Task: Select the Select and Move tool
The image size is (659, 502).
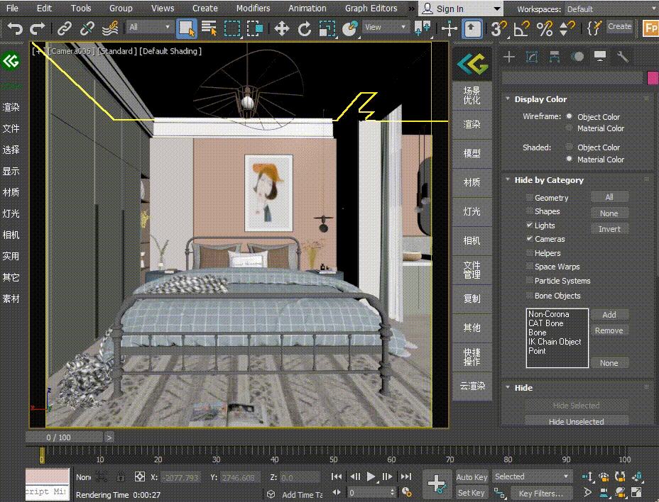Action: point(282,29)
